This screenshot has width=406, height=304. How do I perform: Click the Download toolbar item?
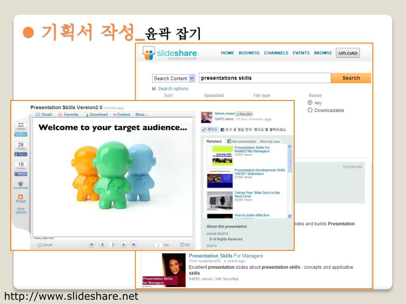(x=96, y=114)
